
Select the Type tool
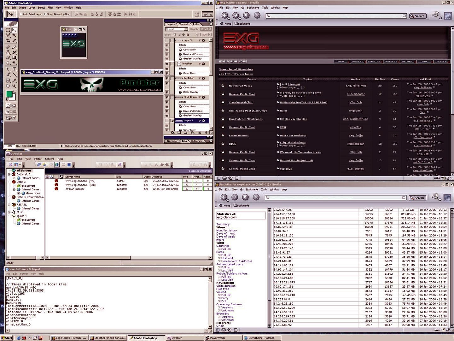[15, 69]
